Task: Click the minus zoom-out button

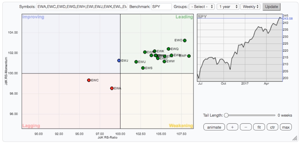Action: (x=246, y=127)
